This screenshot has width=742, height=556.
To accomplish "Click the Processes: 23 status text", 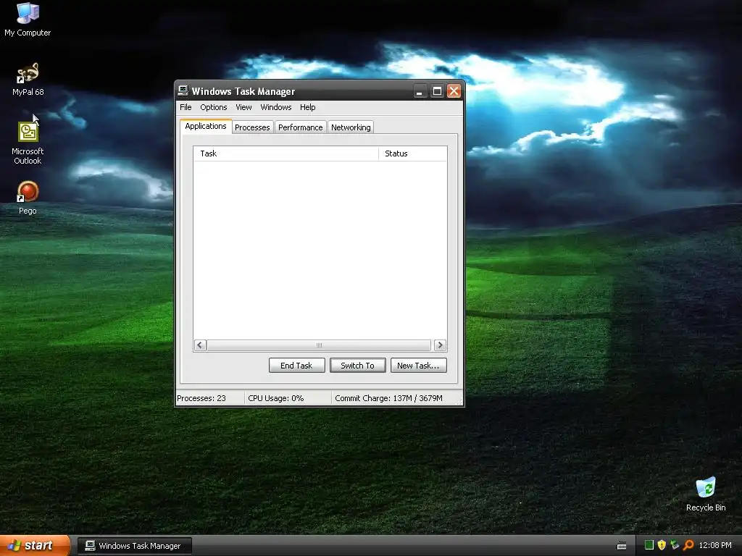I will point(201,399).
